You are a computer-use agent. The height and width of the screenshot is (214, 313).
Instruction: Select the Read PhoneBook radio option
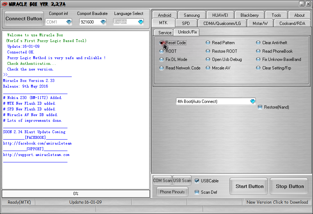(x=274, y=51)
